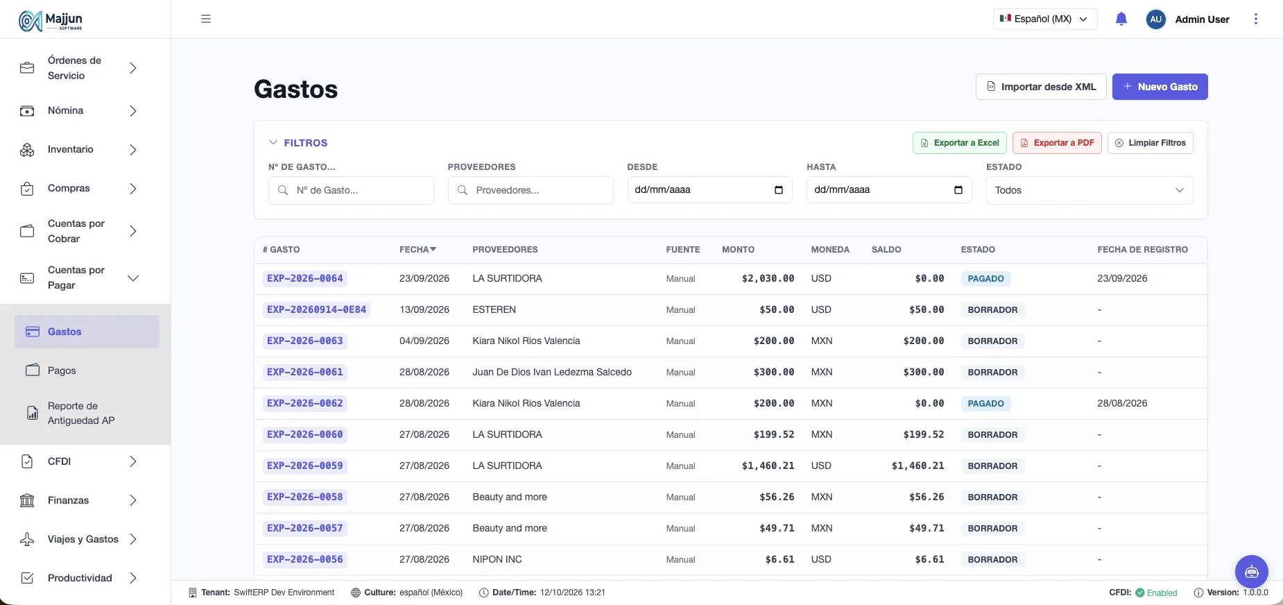Open the Hasta date picker calendar icon
The image size is (1283, 605).
tap(958, 190)
